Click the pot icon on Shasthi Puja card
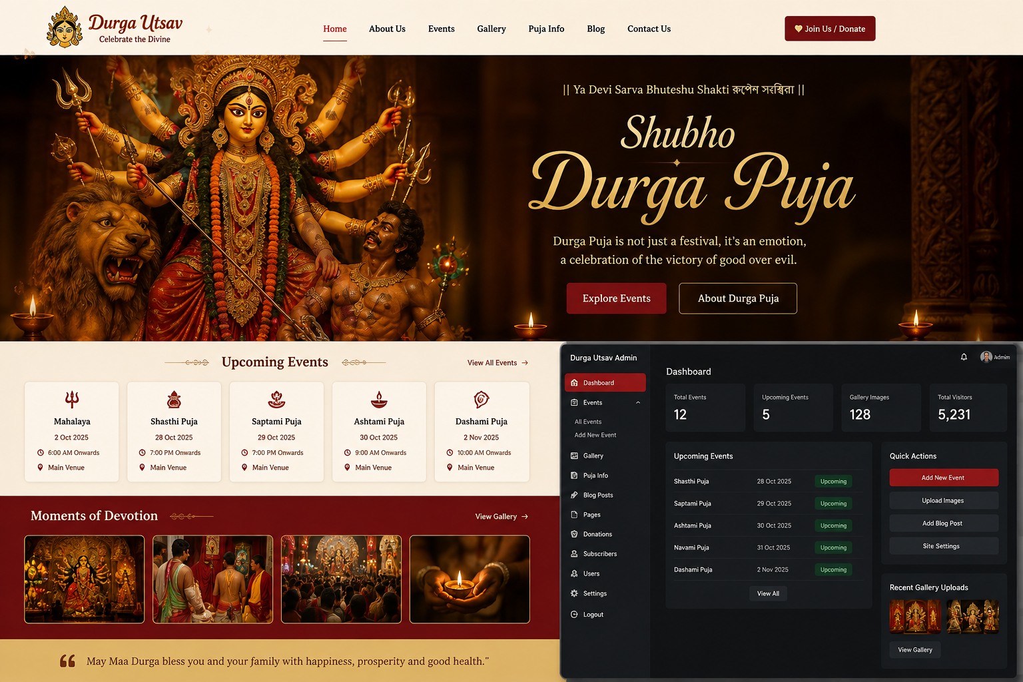The image size is (1023, 682). coord(174,399)
